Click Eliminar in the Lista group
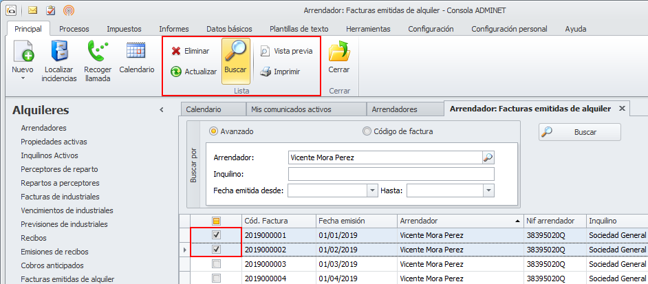 pyautogui.click(x=191, y=52)
